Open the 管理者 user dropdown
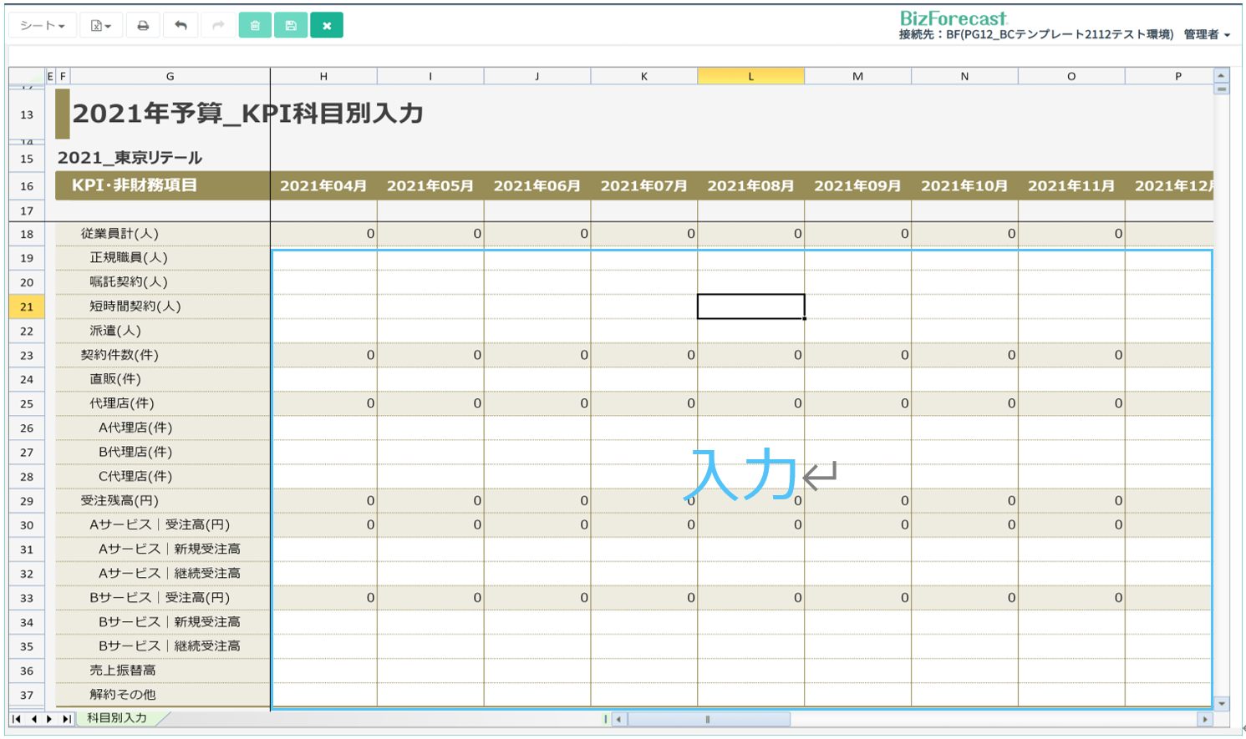Image resolution: width=1246 pixels, height=739 pixels. pos(1207,35)
